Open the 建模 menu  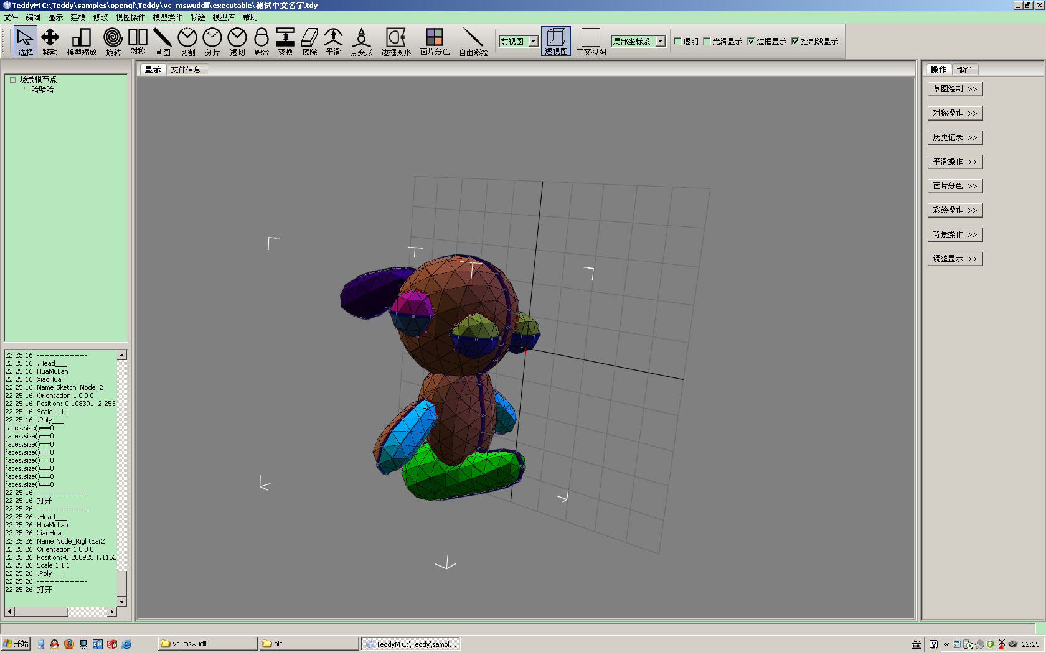pyautogui.click(x=78, y=17)
